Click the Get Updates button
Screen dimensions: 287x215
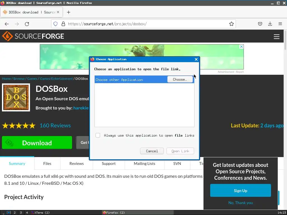[83, 142]
